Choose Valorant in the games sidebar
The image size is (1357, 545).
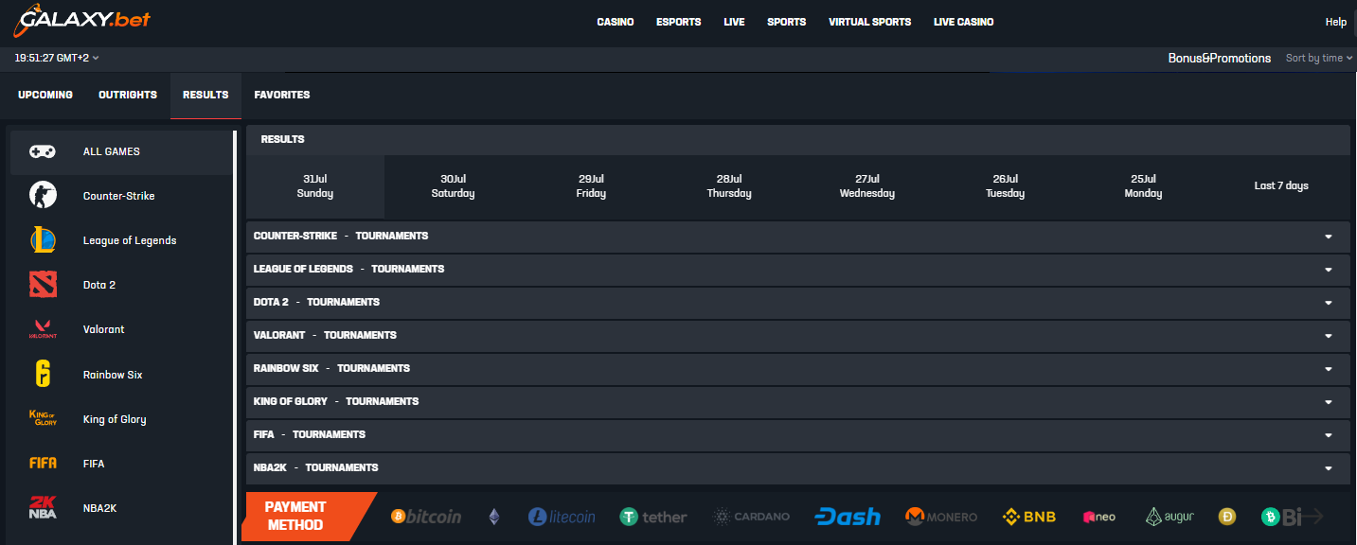pos(119,329)
